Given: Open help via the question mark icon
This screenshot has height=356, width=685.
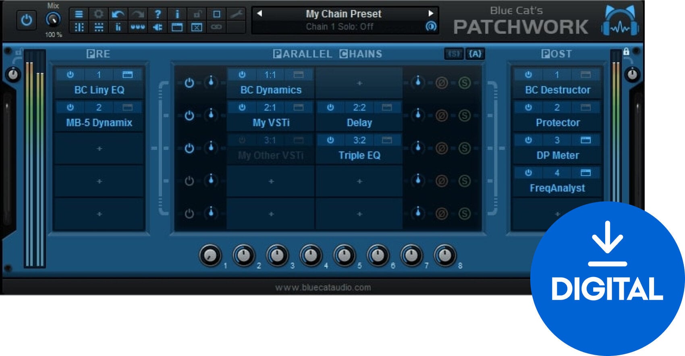Looking at the screenshot, I should pyautogui.click(x=158, y=14).
